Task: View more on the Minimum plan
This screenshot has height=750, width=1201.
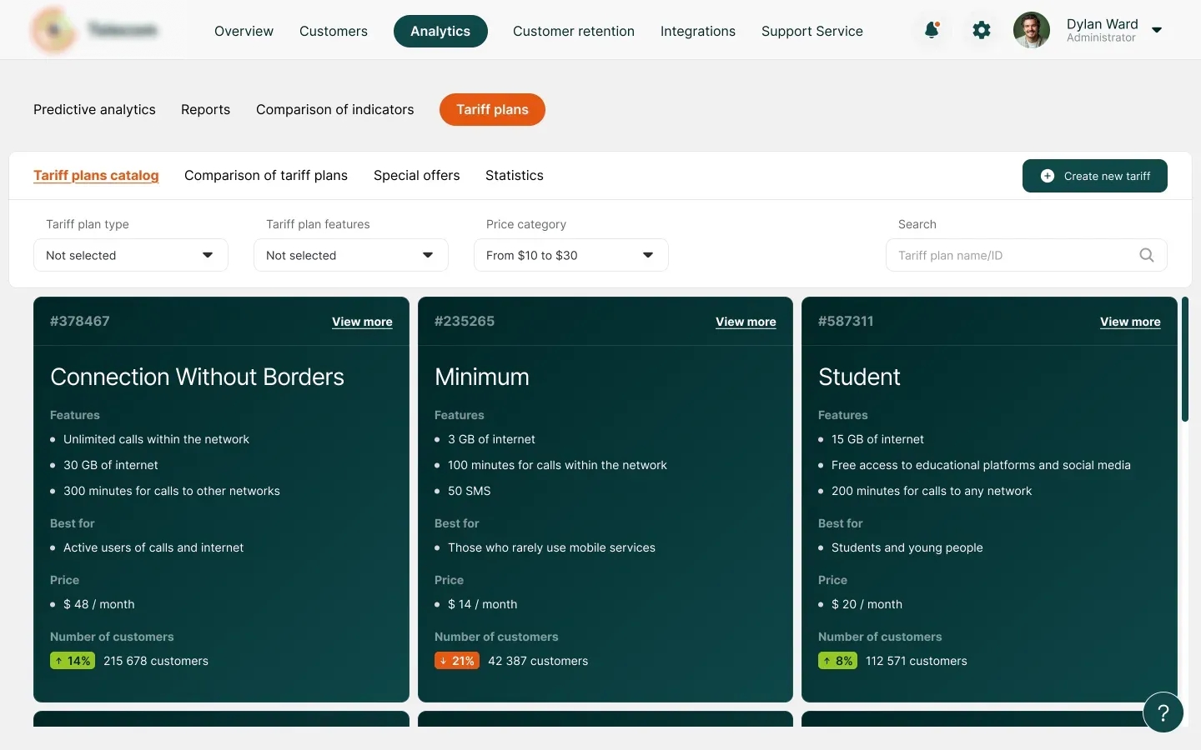Action: click(745, 322)
